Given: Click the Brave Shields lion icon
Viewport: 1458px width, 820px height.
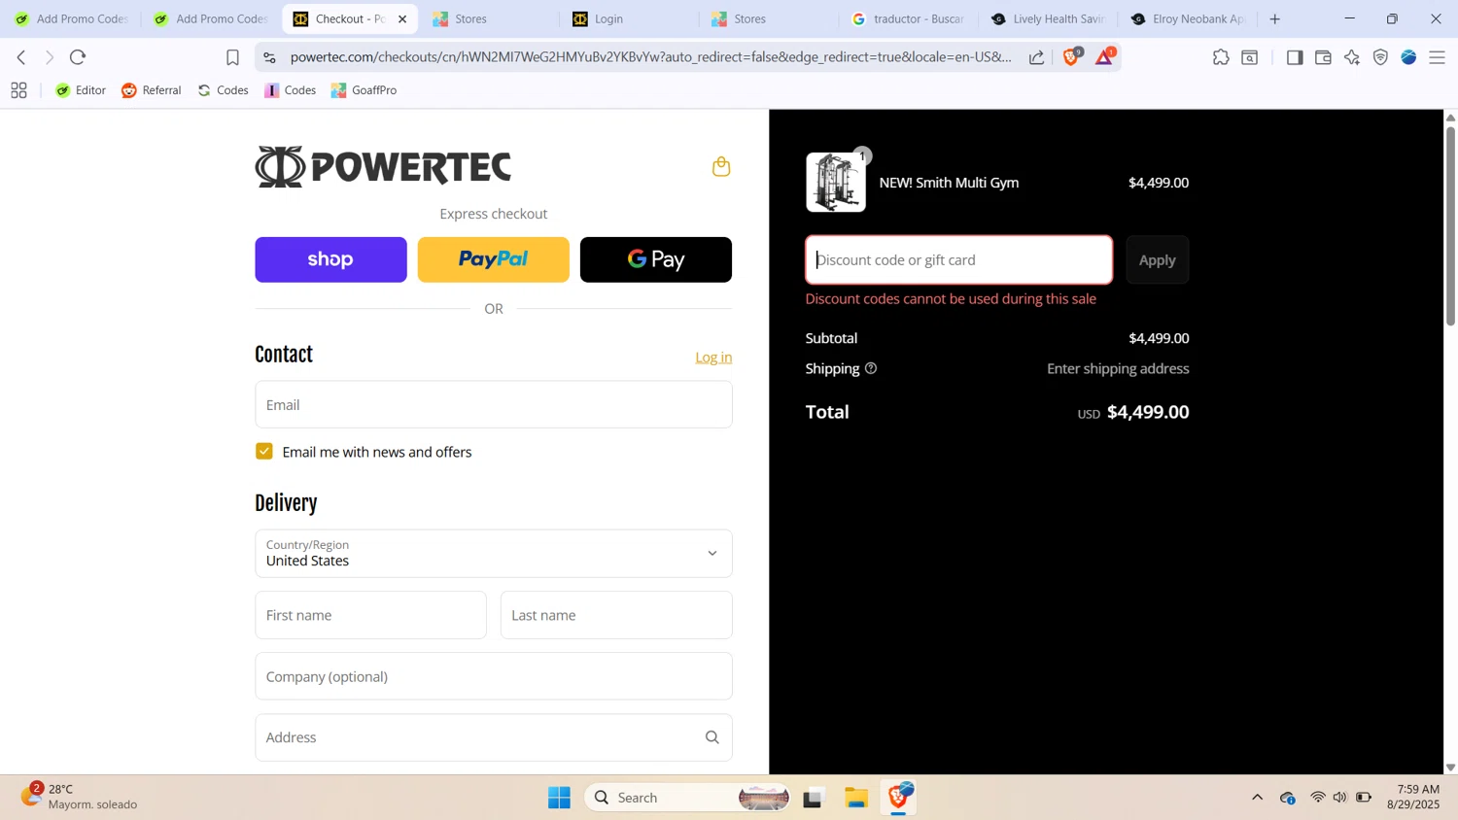Looking at the screenshot, I should pyautogui.click(x=1071, y=57).
